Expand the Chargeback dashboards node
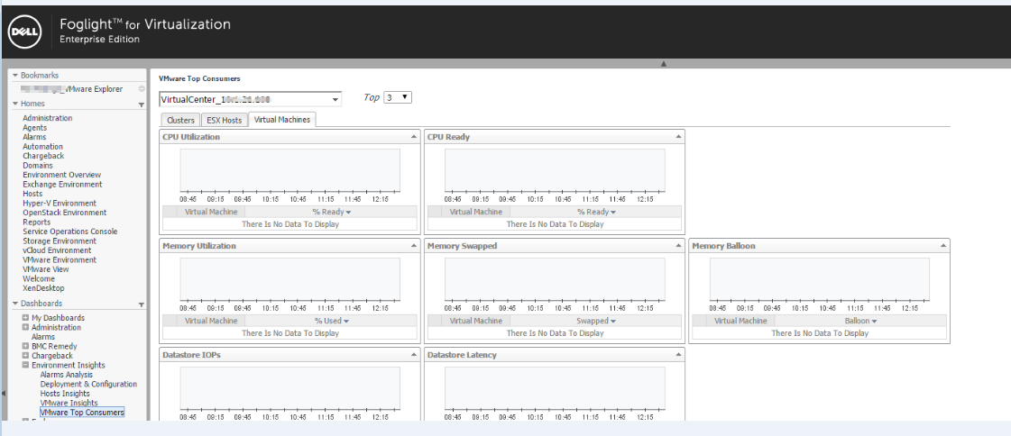 [25, 356]
